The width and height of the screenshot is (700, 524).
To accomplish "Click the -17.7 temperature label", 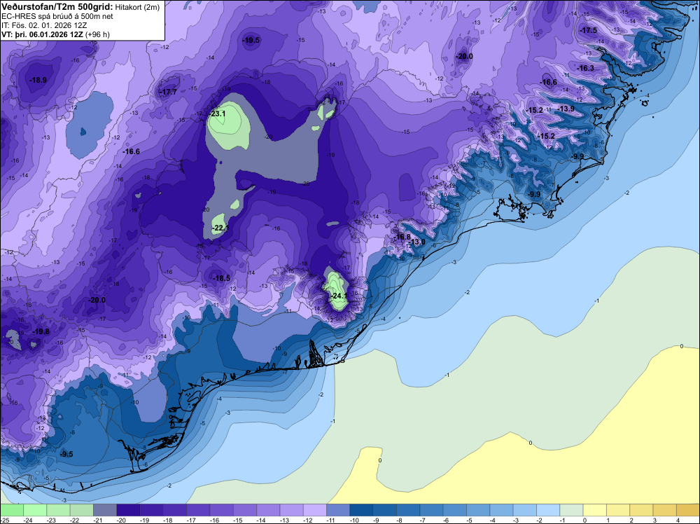I will click(x=169, y=92).
